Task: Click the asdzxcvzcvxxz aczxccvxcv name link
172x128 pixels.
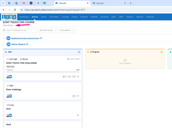Action: (x=25, y=38)
